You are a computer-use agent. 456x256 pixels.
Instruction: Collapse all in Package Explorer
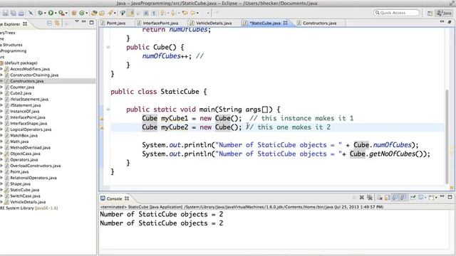coord(49,23)
